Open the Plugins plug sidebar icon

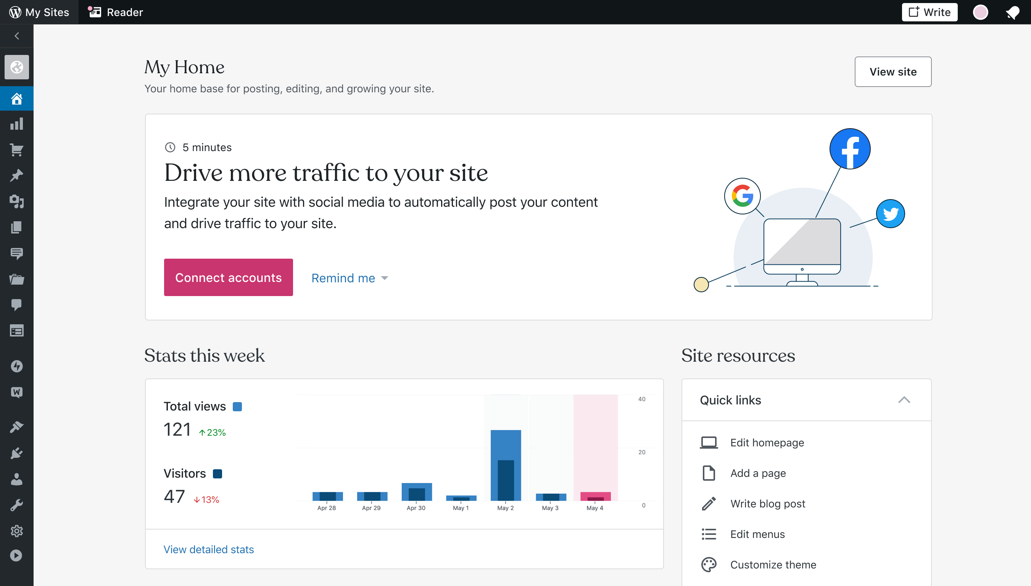tap(16, 453)
